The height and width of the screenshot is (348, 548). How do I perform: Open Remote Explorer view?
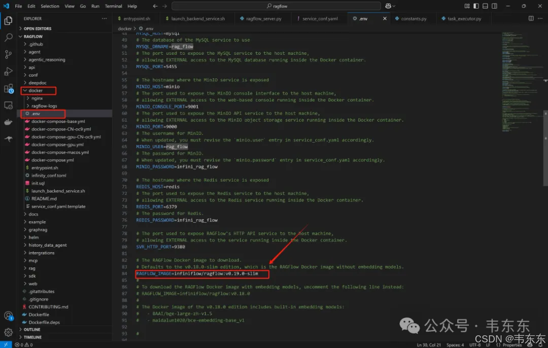pyautogui.click(x=9, y=105)
